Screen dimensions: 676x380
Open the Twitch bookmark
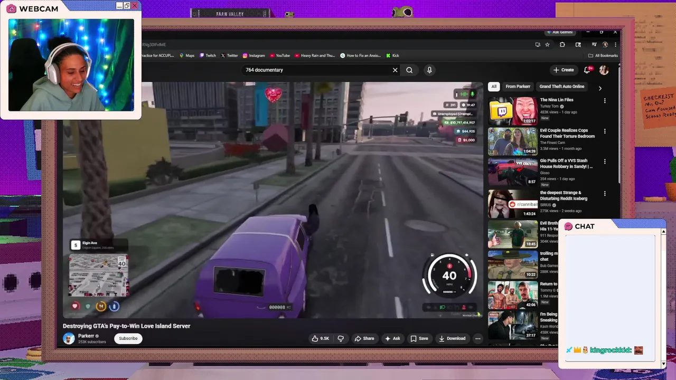(x=208, y=55)
